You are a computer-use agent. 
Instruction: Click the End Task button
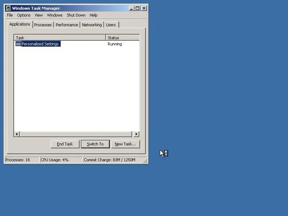click(x=65, y=144)
